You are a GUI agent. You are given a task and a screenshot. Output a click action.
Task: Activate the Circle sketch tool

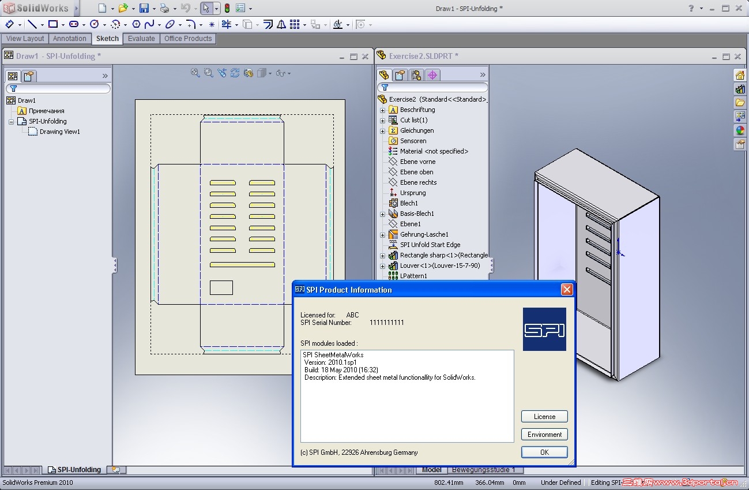[94, 24]
